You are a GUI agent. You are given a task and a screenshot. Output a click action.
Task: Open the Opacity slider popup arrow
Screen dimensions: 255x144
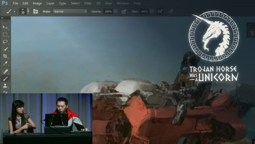pos(115,11)
